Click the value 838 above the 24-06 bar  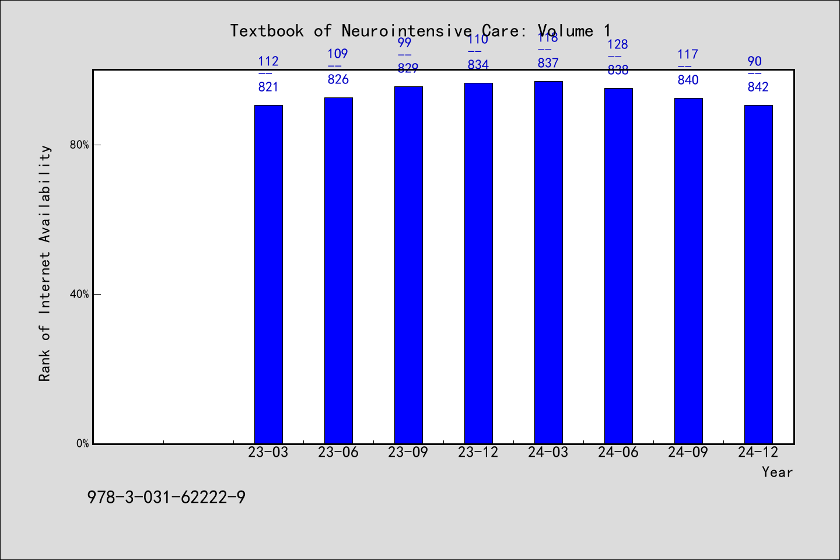pyautogui.click(x=618, y=70)
